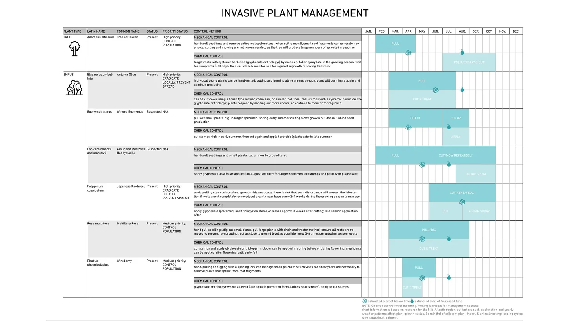This screenshot has width=588, height=321.
Task: Select the common name Japanese Knotweed
Action: (x=131, y=186)
